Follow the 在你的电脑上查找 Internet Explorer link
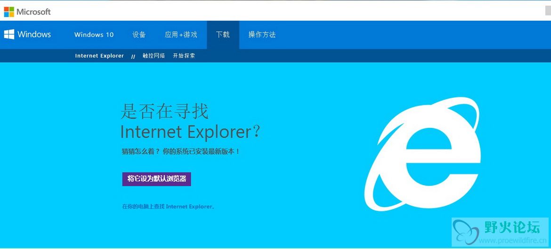This screenshot has height=249, width=551. coord(168,207)
